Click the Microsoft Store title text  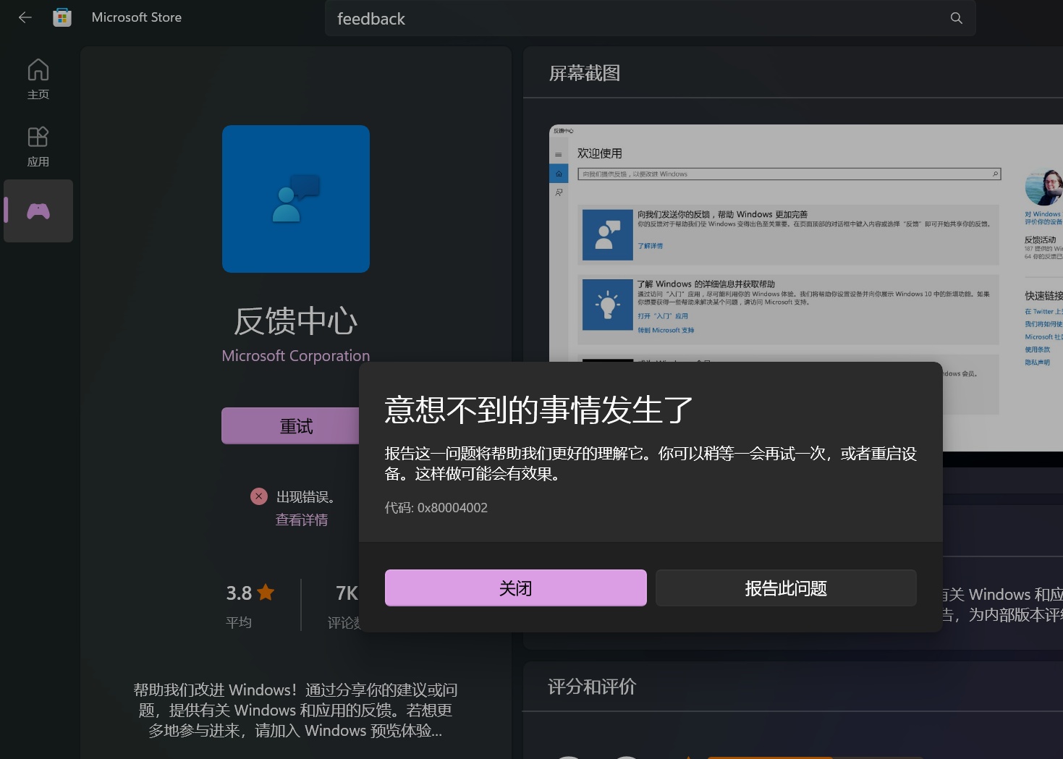137,17
